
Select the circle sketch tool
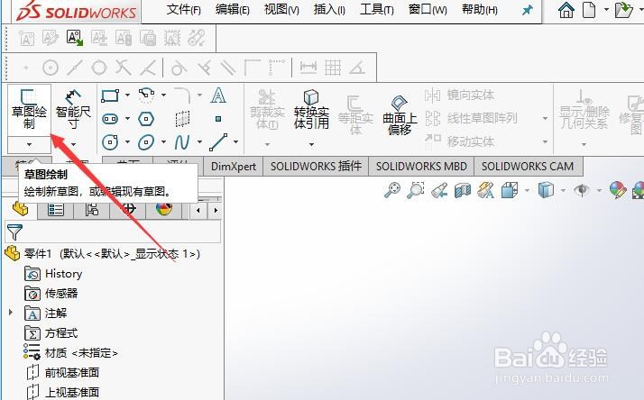point(110,142)
